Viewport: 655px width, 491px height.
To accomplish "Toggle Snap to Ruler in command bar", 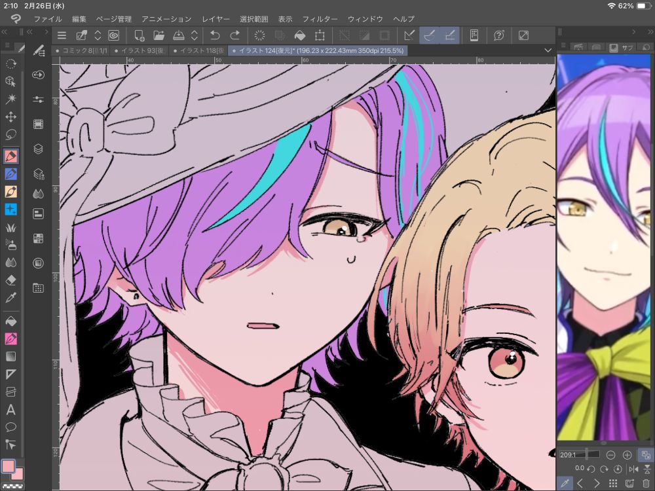I will pos(409,35).
